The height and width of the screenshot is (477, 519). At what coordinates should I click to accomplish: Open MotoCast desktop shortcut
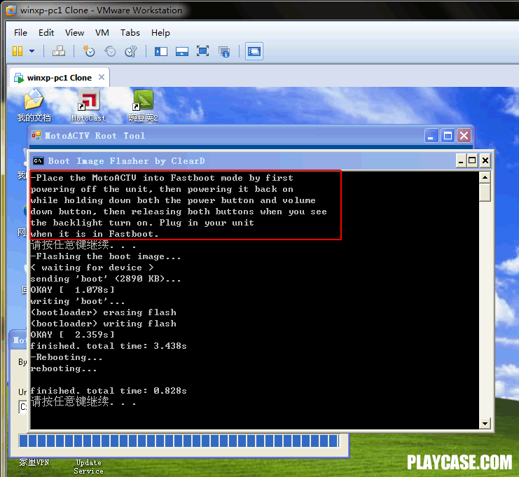click(88, 105)
